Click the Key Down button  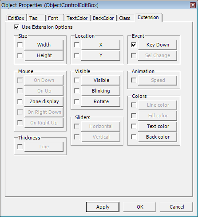pyautogui.click(x=158, y=45)
